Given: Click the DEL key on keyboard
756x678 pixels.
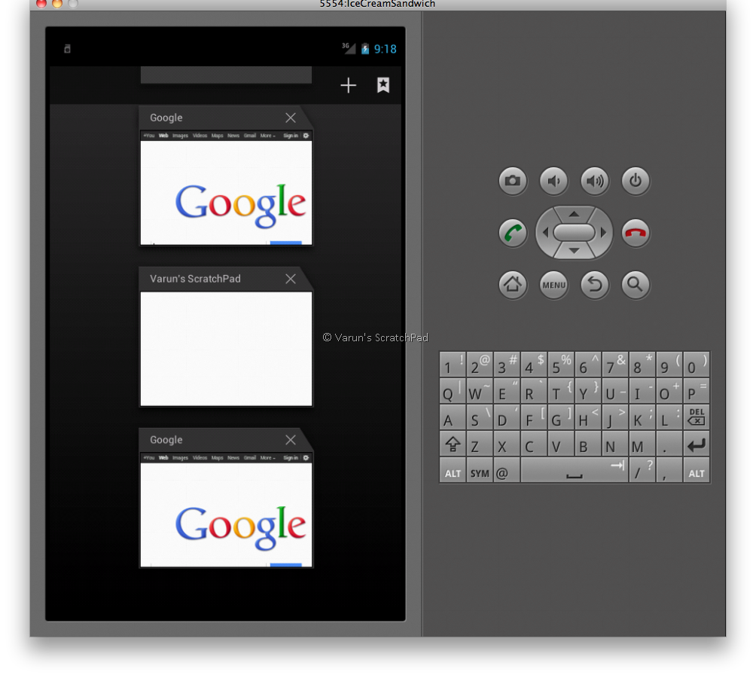Looking at the screenshot, I should pos(697,417).
